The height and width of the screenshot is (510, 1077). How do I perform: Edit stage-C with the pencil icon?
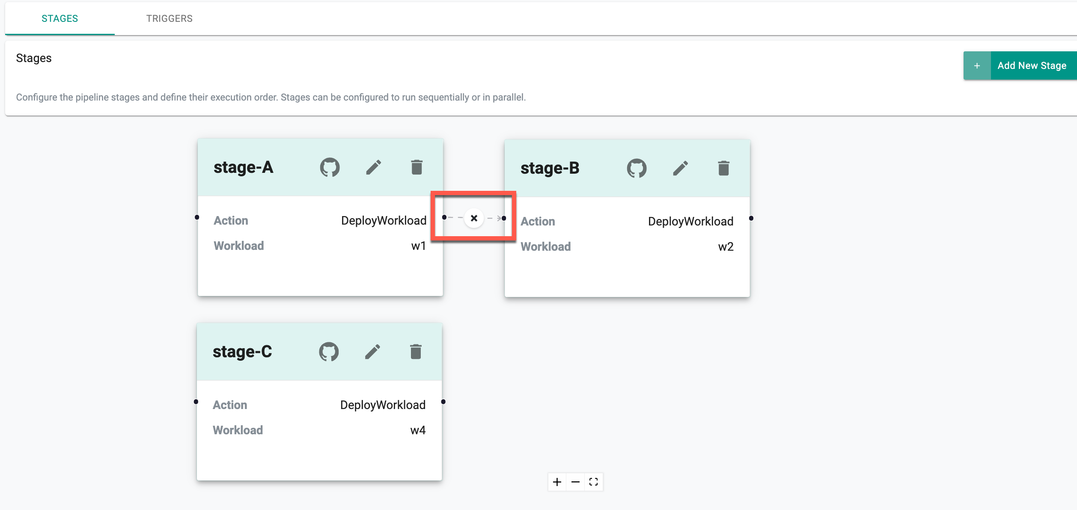click(373, 352)
